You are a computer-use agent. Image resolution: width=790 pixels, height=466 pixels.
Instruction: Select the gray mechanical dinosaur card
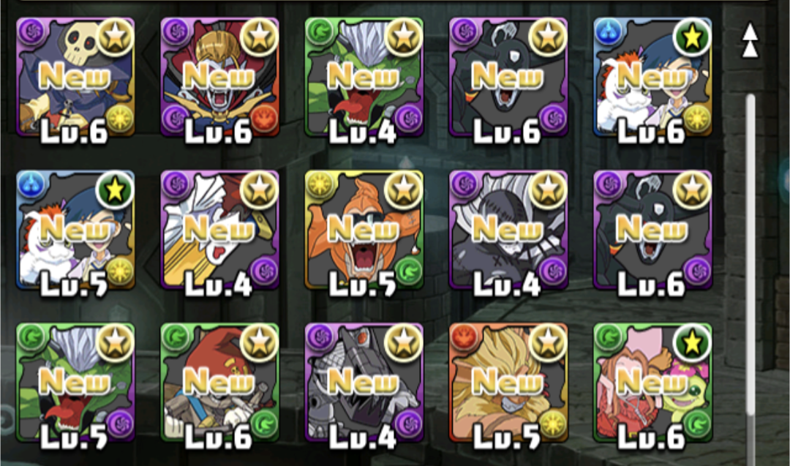click(364, 383)
